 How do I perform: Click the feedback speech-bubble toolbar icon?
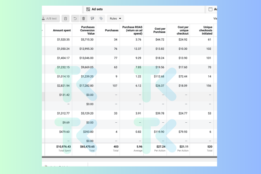92,19
